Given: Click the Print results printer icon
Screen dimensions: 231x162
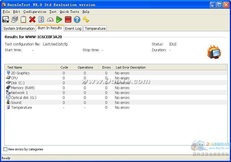Looking at the screenshot, I should pyautogui.click(x=14, y=19).
